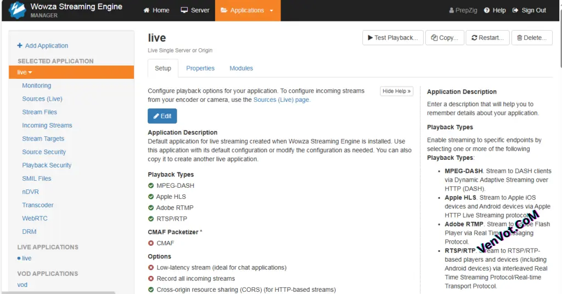Viewport: 562px width, 294px height.
Task: Click the Copy application button
Action: 445,38
